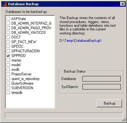
Task: Tick the GPDOC checkbox
Action: pyautogui.click(x=8, y=46)
